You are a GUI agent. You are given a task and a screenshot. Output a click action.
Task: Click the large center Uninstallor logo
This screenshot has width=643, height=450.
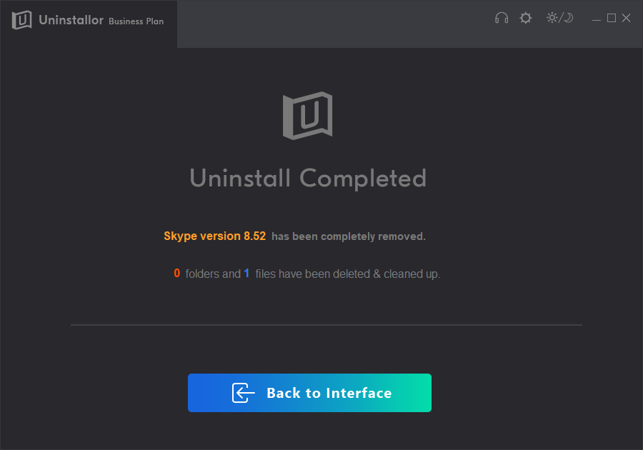307,116
